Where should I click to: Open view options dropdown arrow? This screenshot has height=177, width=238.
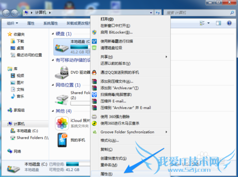click(x=208, y=23)
